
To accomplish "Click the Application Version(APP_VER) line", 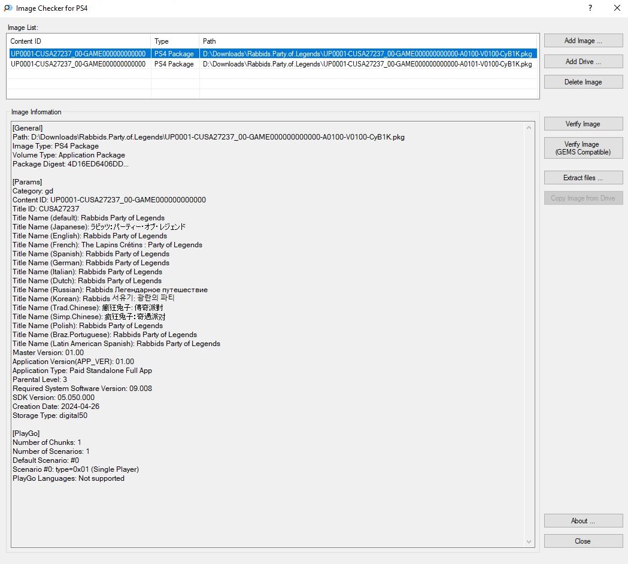I will tap(73, 362).
